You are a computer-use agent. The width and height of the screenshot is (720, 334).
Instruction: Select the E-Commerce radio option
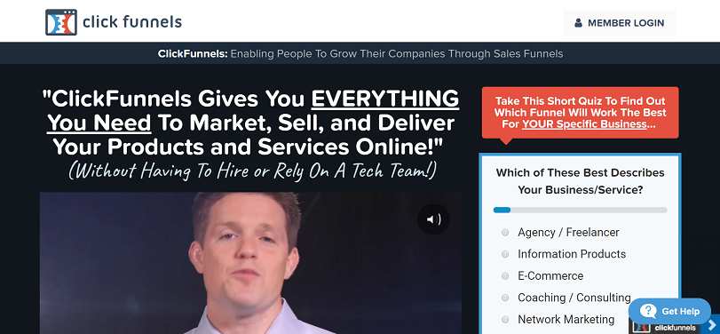pyautogui.click(x=505, y=276)
